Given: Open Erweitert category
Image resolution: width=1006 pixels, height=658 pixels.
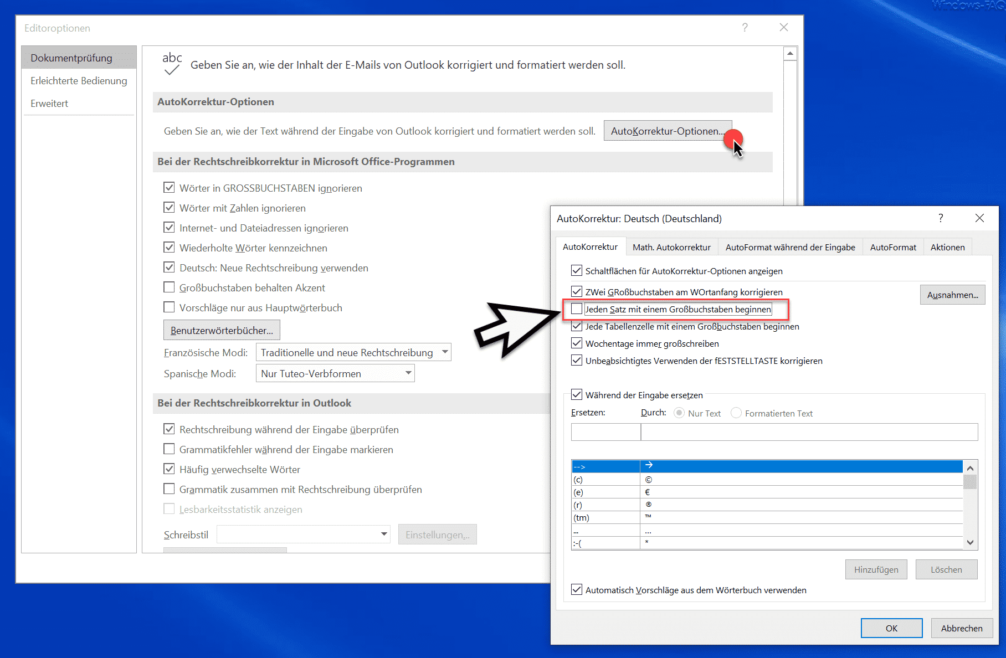Looking at the screenshot, I should pos(79,104).
